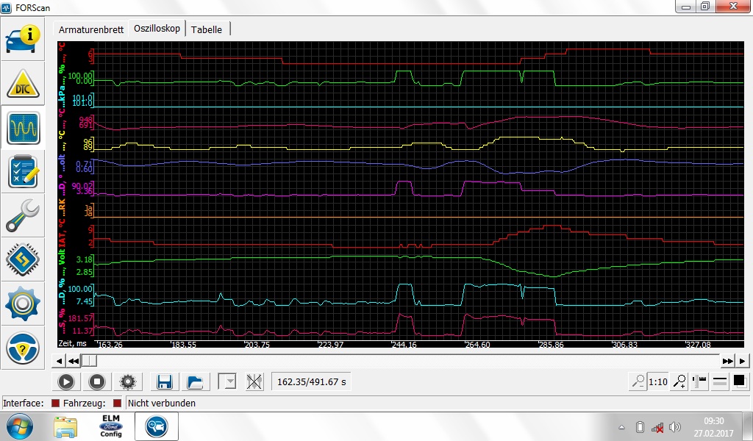Image resolution: width=753 pixels, height=441 pixels.
Task: Switch to the Tabelle tab
Action: (x=207, y=29)
